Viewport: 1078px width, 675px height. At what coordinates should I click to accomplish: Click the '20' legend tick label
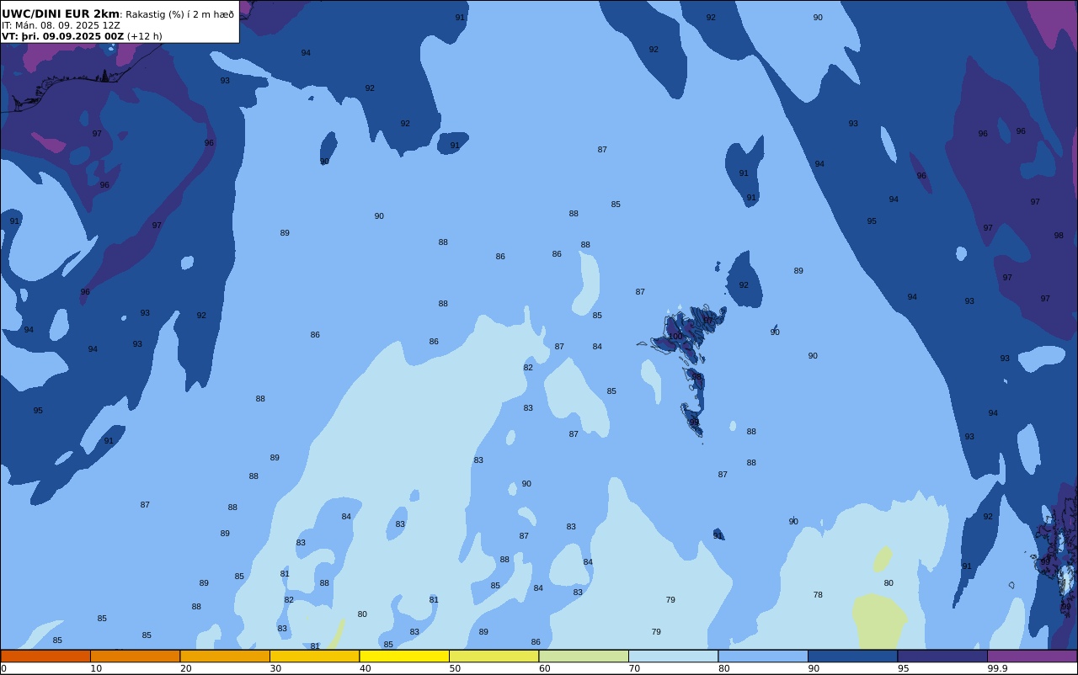coord(185,668)
